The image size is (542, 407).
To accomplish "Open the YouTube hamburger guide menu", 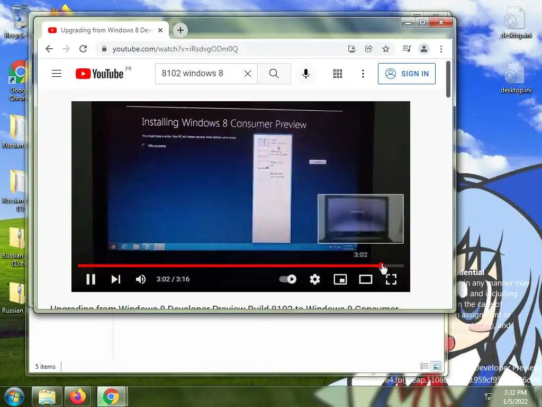I will click(57, 73).
